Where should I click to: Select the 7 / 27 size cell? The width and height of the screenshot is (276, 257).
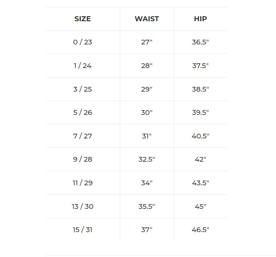82,136
